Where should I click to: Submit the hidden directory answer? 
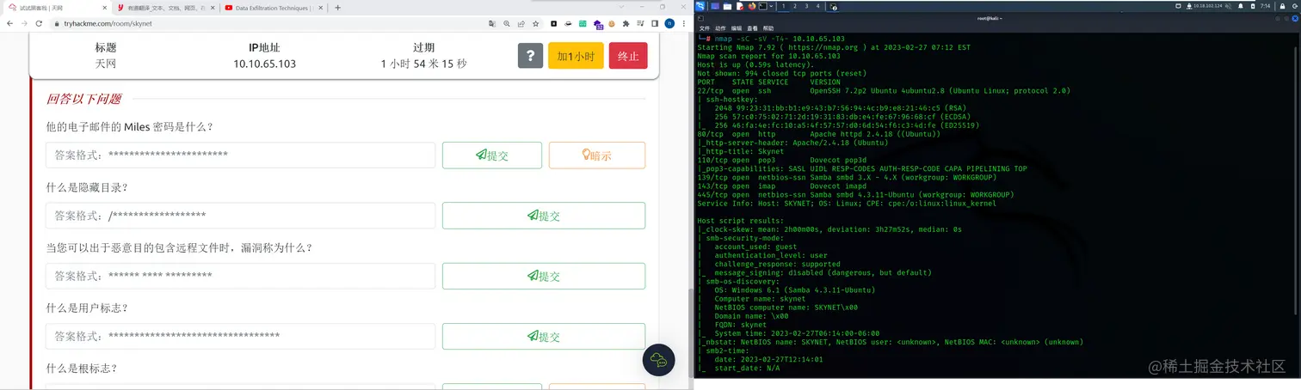tap(544, 216)
